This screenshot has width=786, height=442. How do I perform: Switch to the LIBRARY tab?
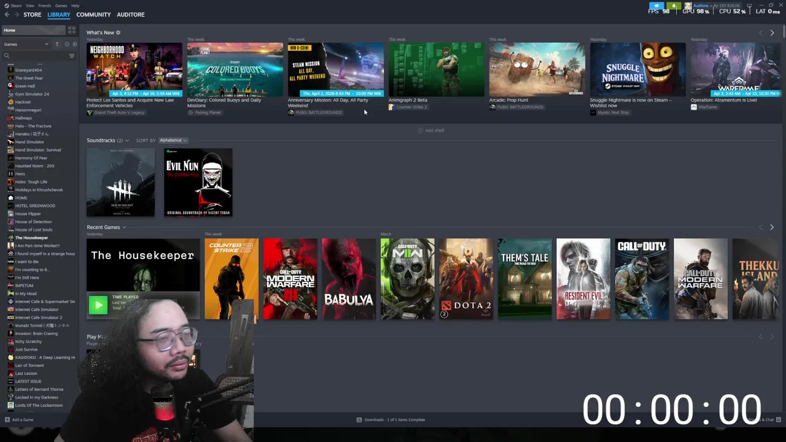(59, 15)
